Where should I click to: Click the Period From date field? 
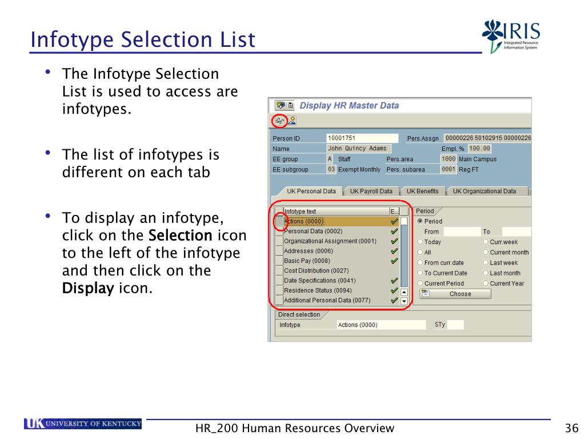click(462, 232)
